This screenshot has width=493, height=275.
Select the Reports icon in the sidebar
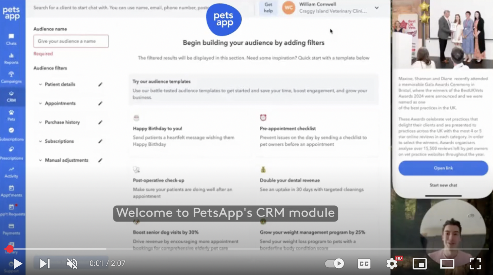point(11,58)
